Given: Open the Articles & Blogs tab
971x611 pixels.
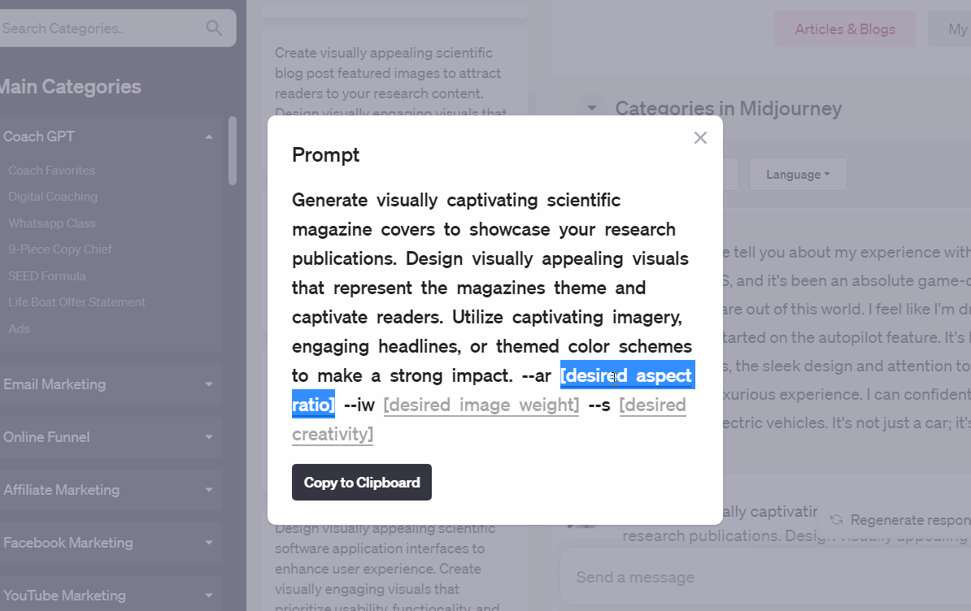Looking at the screenshot, I should click(845, 29).
